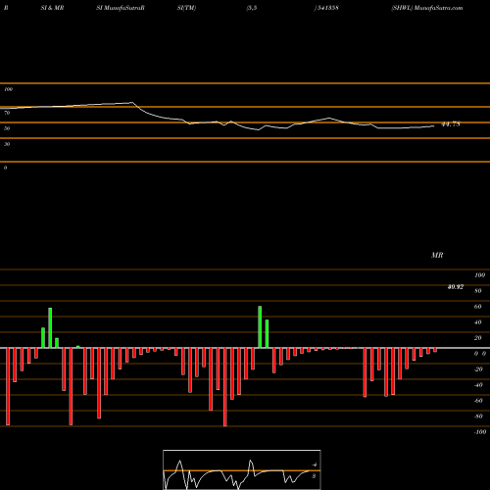Click the 40.92 value near the MR axis
This screenshot has height=490, width=490.
click(456, 287)
